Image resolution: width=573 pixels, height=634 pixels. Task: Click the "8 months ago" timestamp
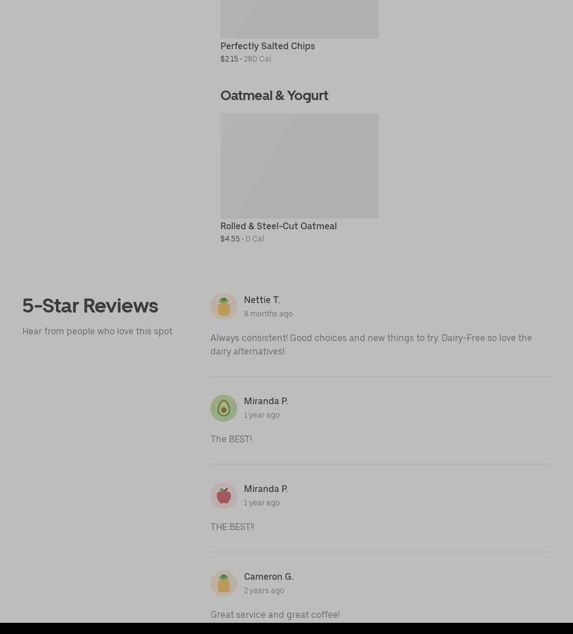[x=268, y=314]
